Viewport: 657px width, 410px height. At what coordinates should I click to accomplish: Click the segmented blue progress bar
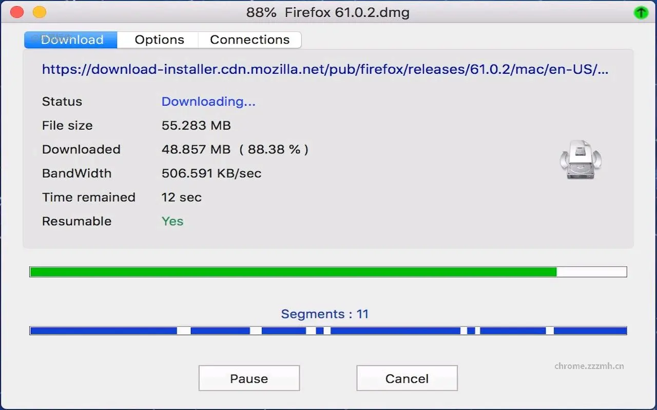pos(328,331)
